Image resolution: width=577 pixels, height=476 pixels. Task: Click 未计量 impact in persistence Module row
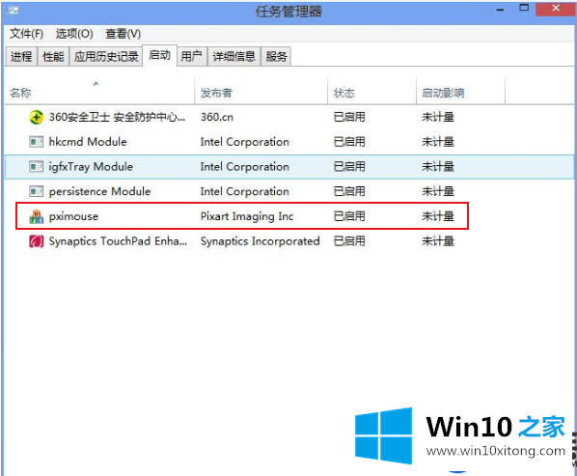click(x=438, y=191)
